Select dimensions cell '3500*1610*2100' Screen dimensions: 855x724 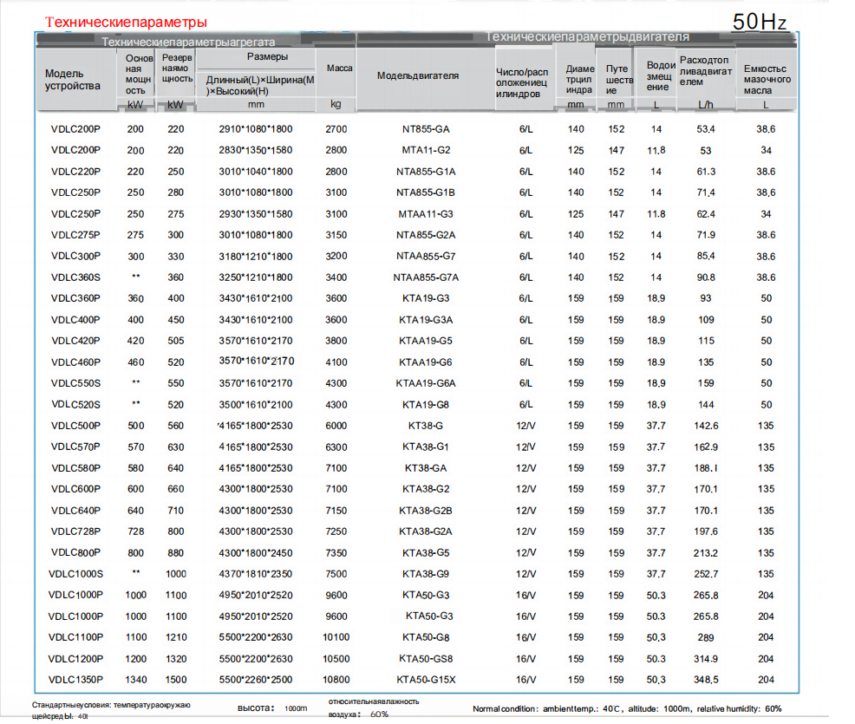coord(256,405)
